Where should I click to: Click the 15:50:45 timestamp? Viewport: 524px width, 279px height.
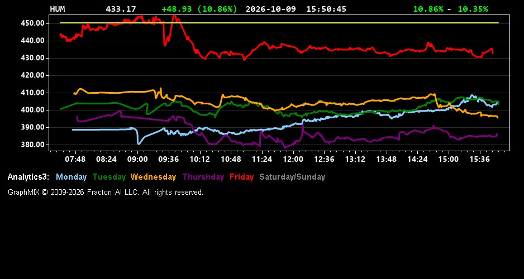point(326,9)
